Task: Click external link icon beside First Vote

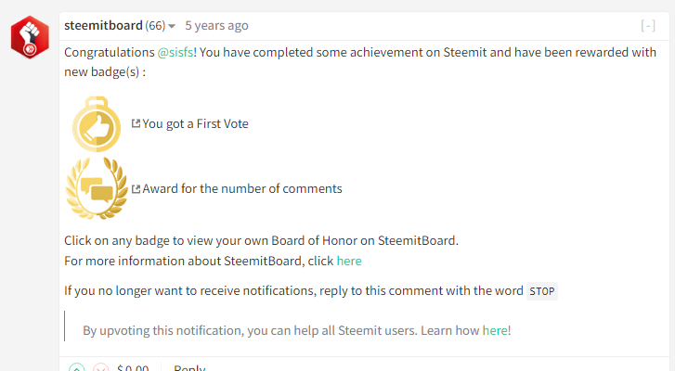Action: [136, 123]
